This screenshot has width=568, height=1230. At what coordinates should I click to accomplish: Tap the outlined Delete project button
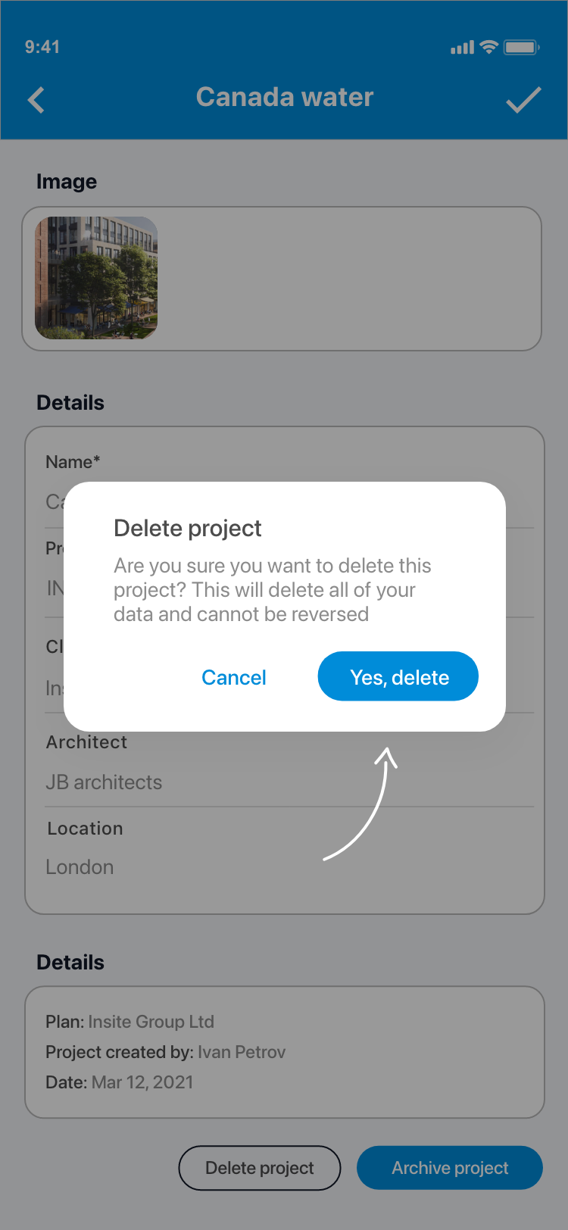pos(260,1168)
